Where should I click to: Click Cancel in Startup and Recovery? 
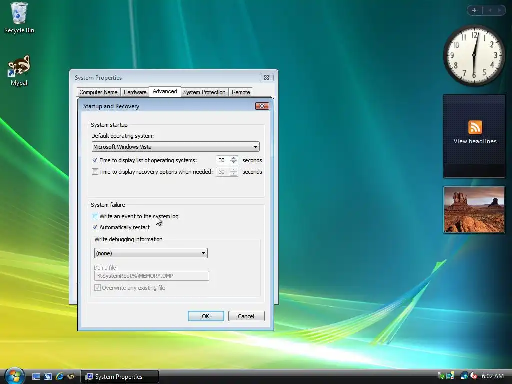[246, 316]
